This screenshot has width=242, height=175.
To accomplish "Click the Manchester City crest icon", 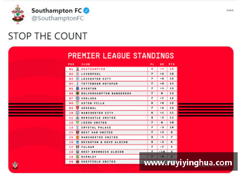I will (x=77, y=113).
